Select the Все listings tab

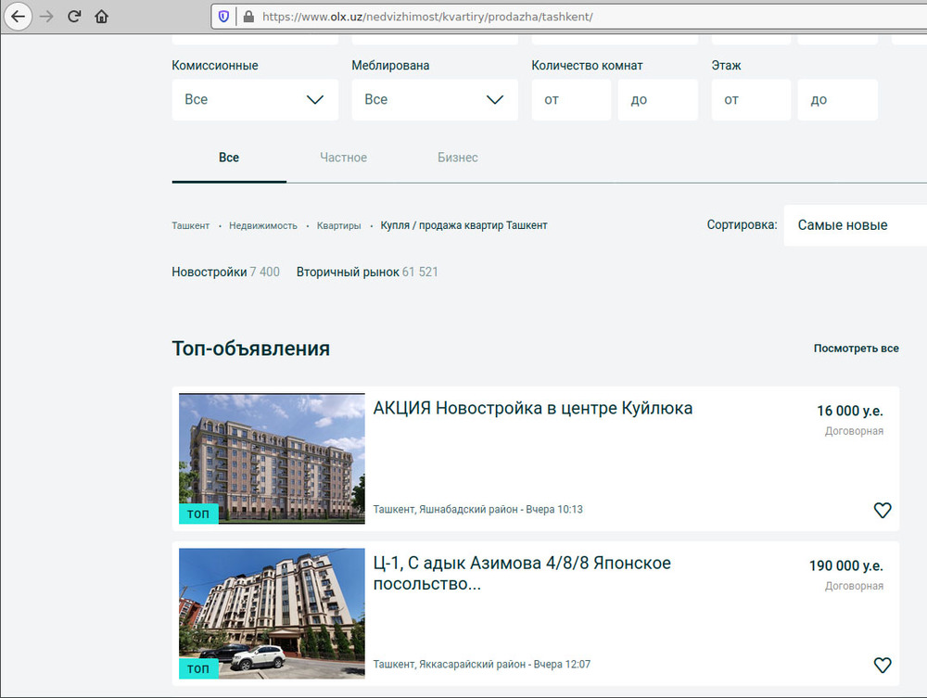coord(229,158)
